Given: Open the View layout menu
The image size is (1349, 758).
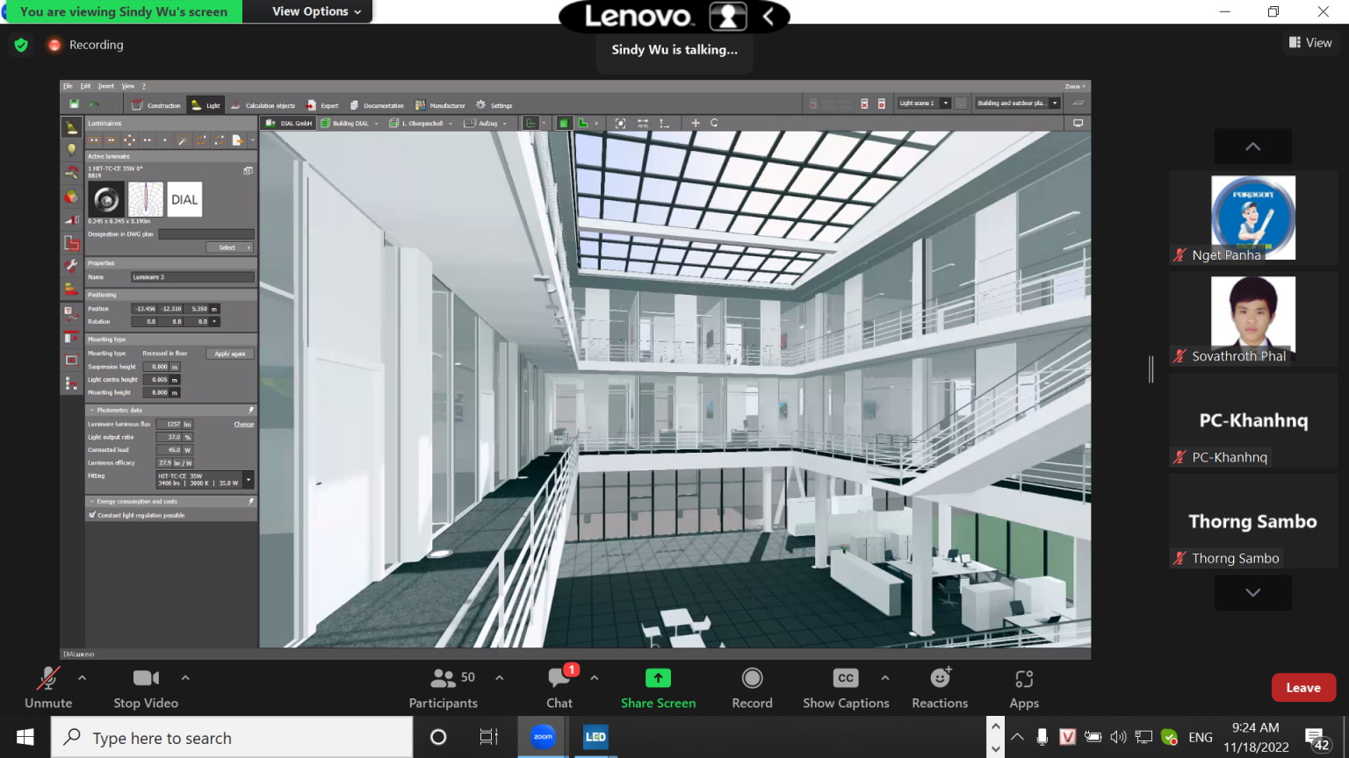Looking at the screenshot, I should click(x=1309, y=42).
